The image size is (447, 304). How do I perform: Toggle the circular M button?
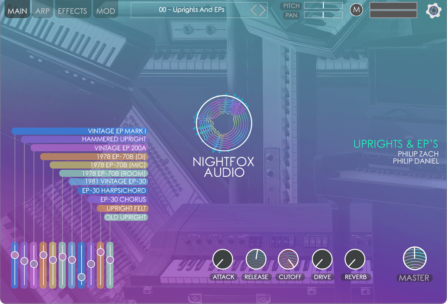(x=356, y=10)
